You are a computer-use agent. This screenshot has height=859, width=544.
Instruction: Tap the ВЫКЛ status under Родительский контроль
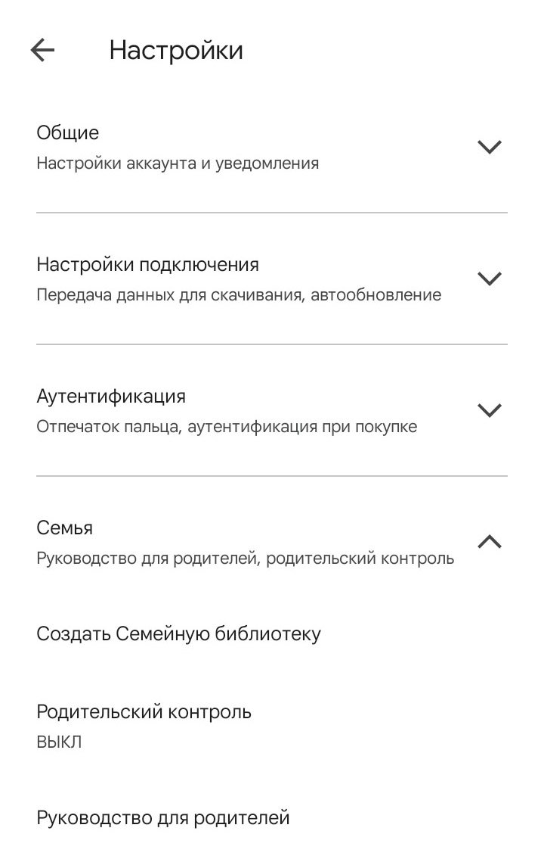click(x=59, y=742)
